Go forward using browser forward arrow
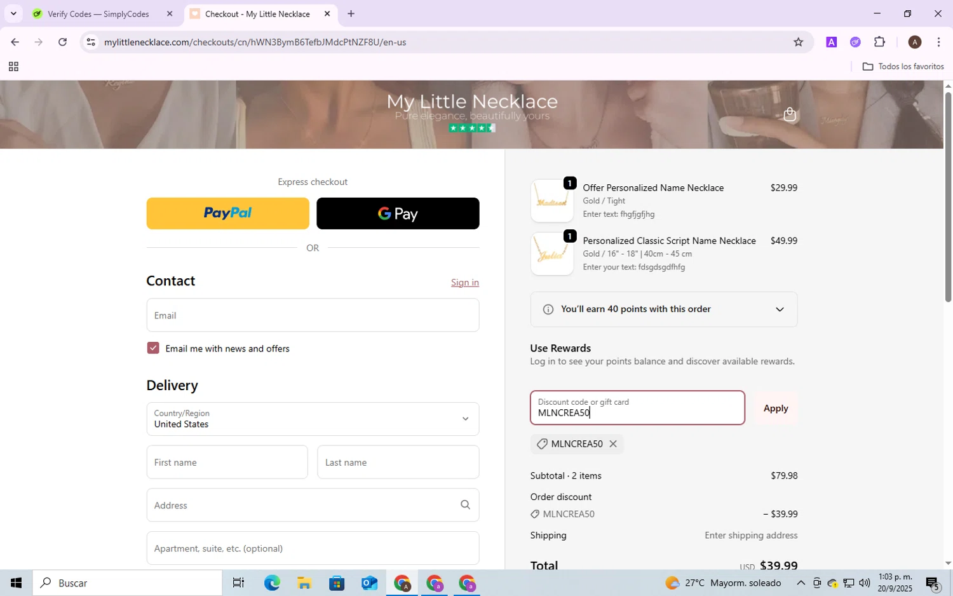Viewport: 953px width, 596px height. 39,42
